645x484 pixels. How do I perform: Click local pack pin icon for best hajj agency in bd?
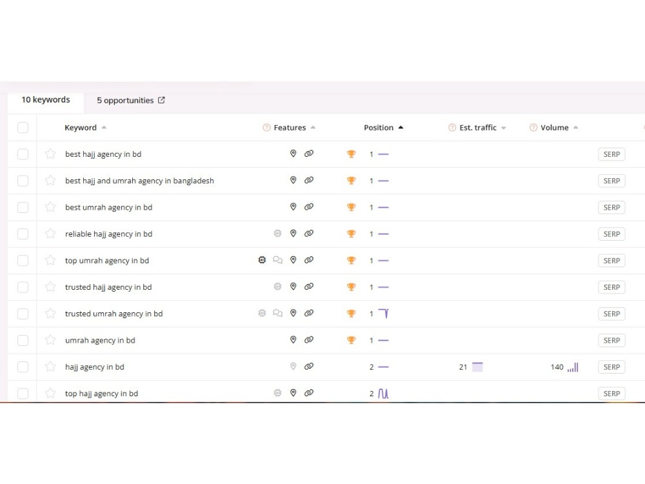(x=293, y=154)
